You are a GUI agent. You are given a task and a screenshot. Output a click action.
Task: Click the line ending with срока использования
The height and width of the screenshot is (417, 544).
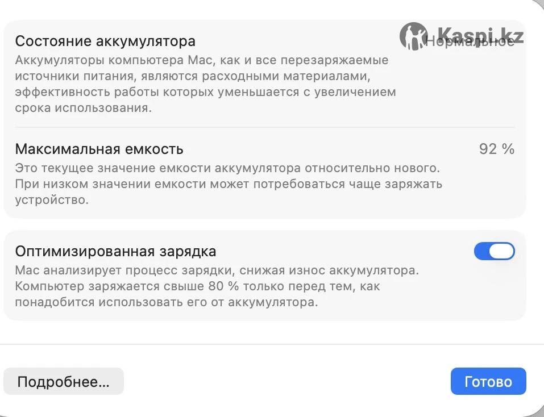(x=84, y=108)
